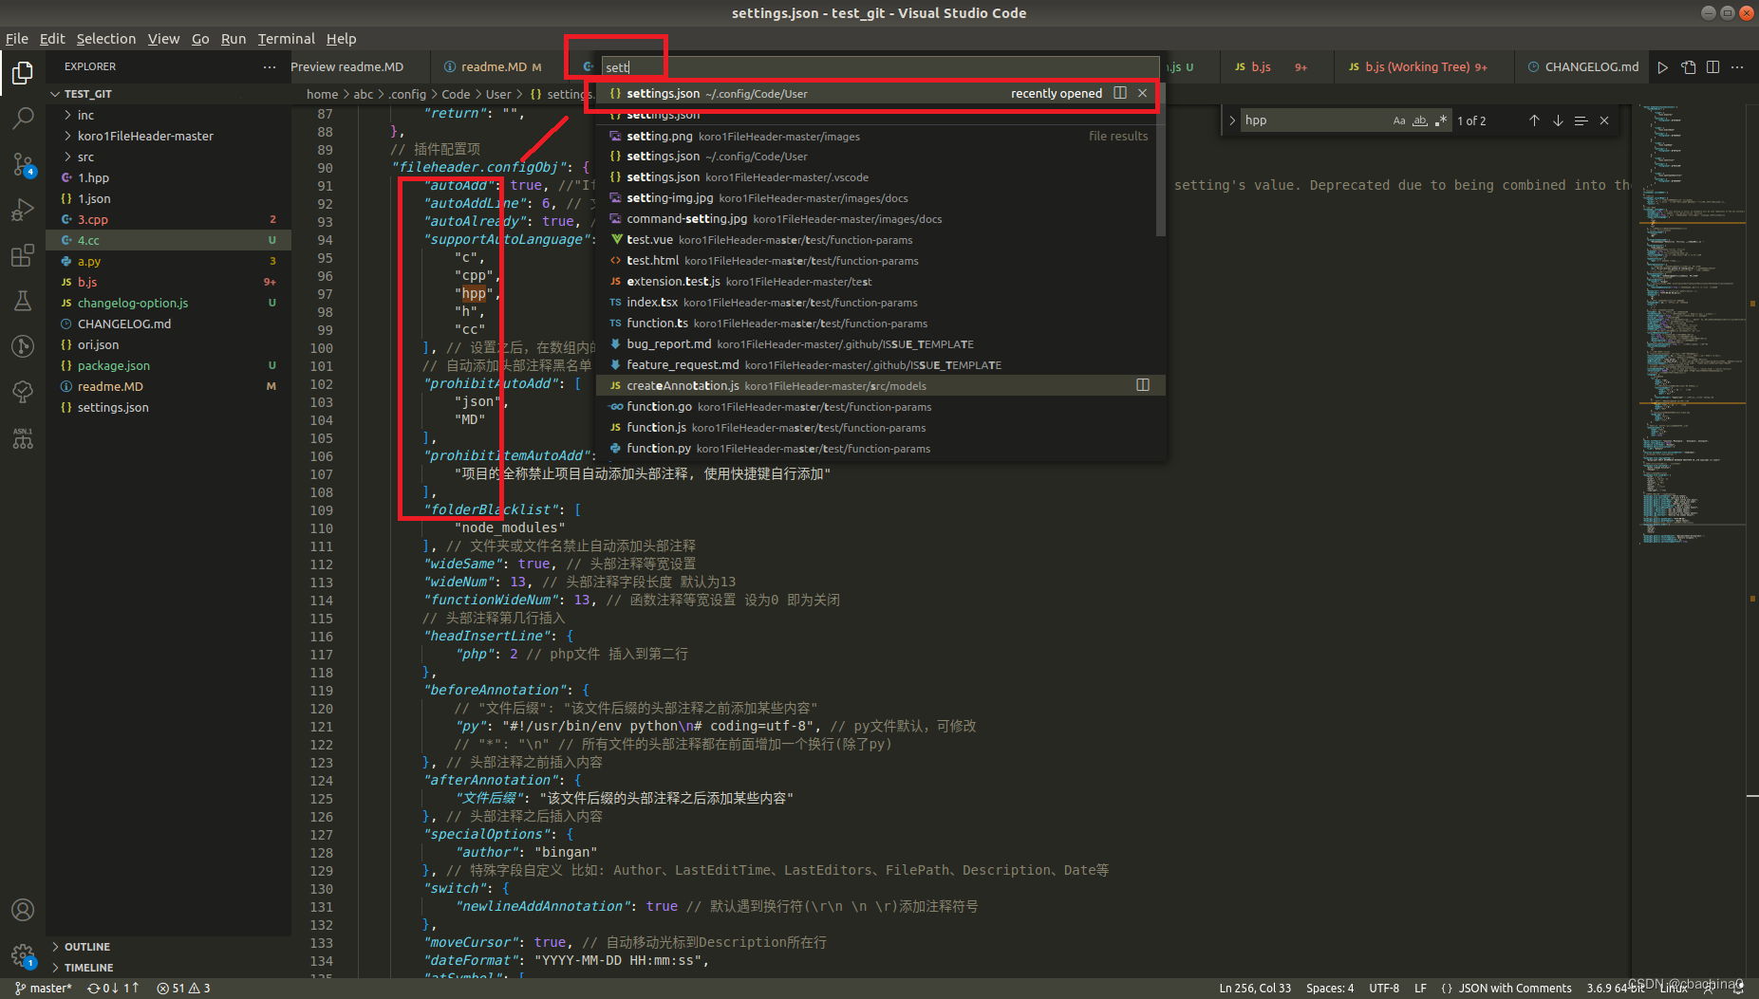Open the Edit menu

pos(52,39)
